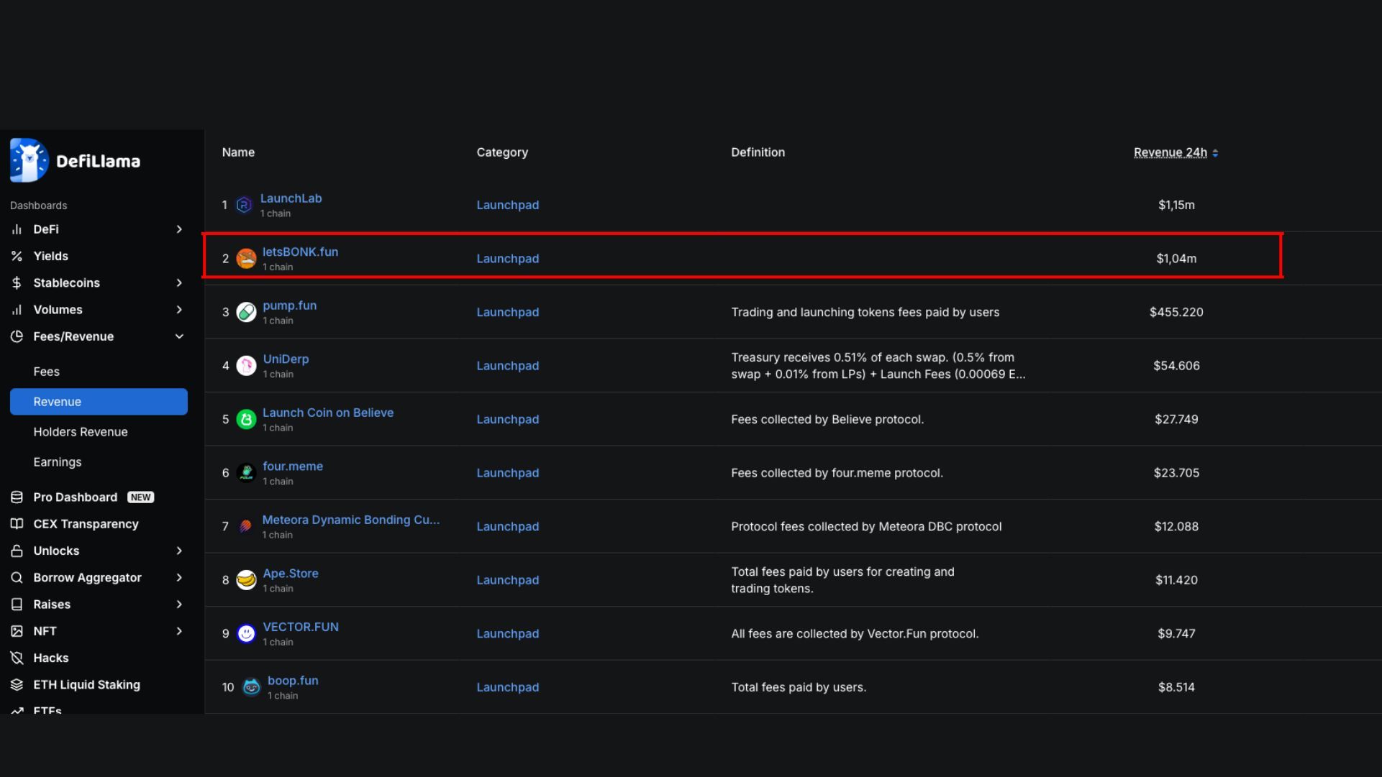Click the UniDerp protocol logo

[x=246, y=366]
